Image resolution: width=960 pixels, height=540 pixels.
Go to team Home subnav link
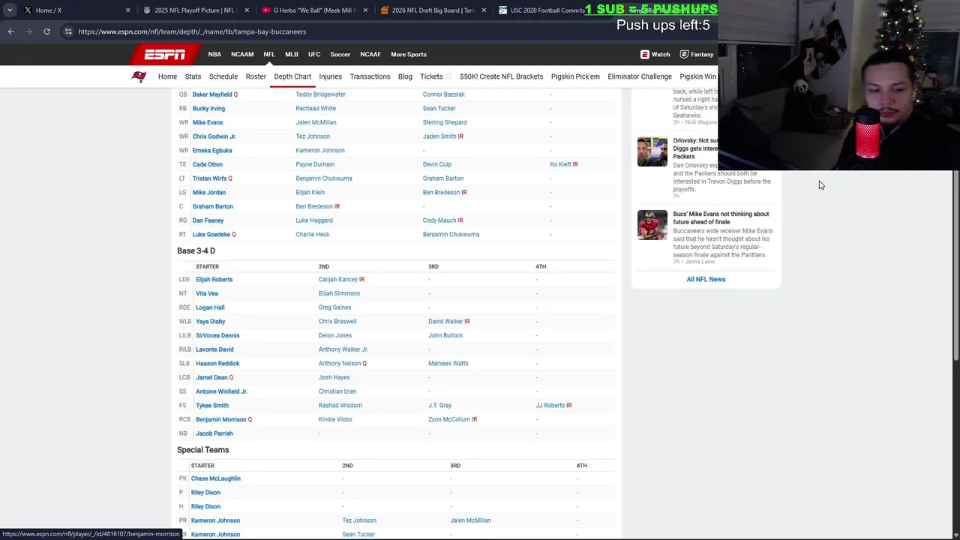pyautogui.click(x=167, y=76)
